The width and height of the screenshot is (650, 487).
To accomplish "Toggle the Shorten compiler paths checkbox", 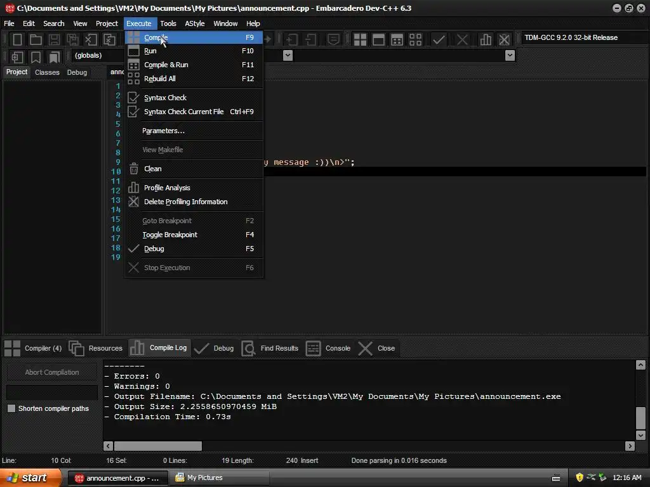I will (11, 408).
